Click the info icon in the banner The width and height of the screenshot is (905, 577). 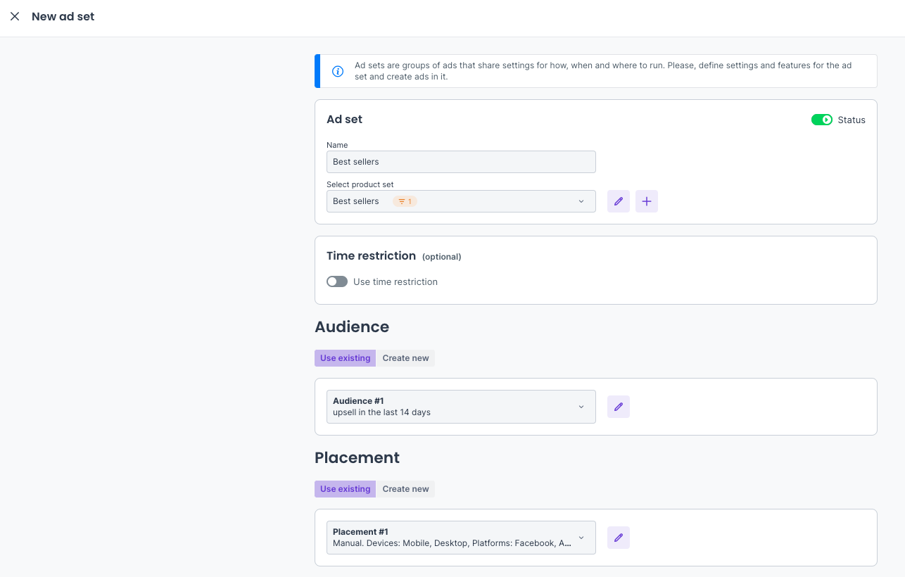[x=338, y=71]
